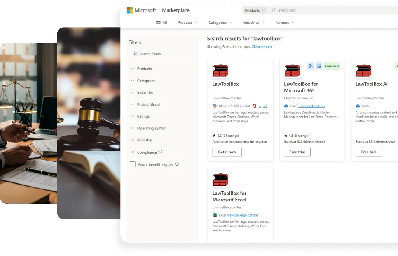Click Get it now button for LawToolBox

(227, 152)
